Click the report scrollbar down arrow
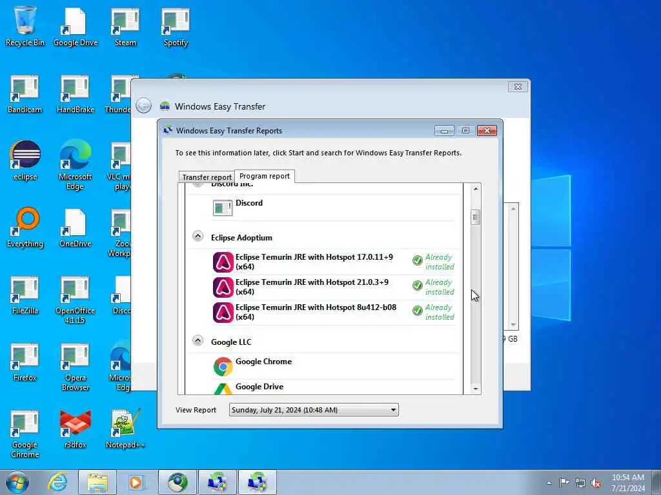 (x=475, y=389)
